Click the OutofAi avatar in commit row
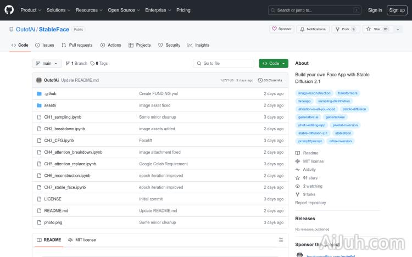This screenshot has width=412, height=257. [x=39, y=80]
